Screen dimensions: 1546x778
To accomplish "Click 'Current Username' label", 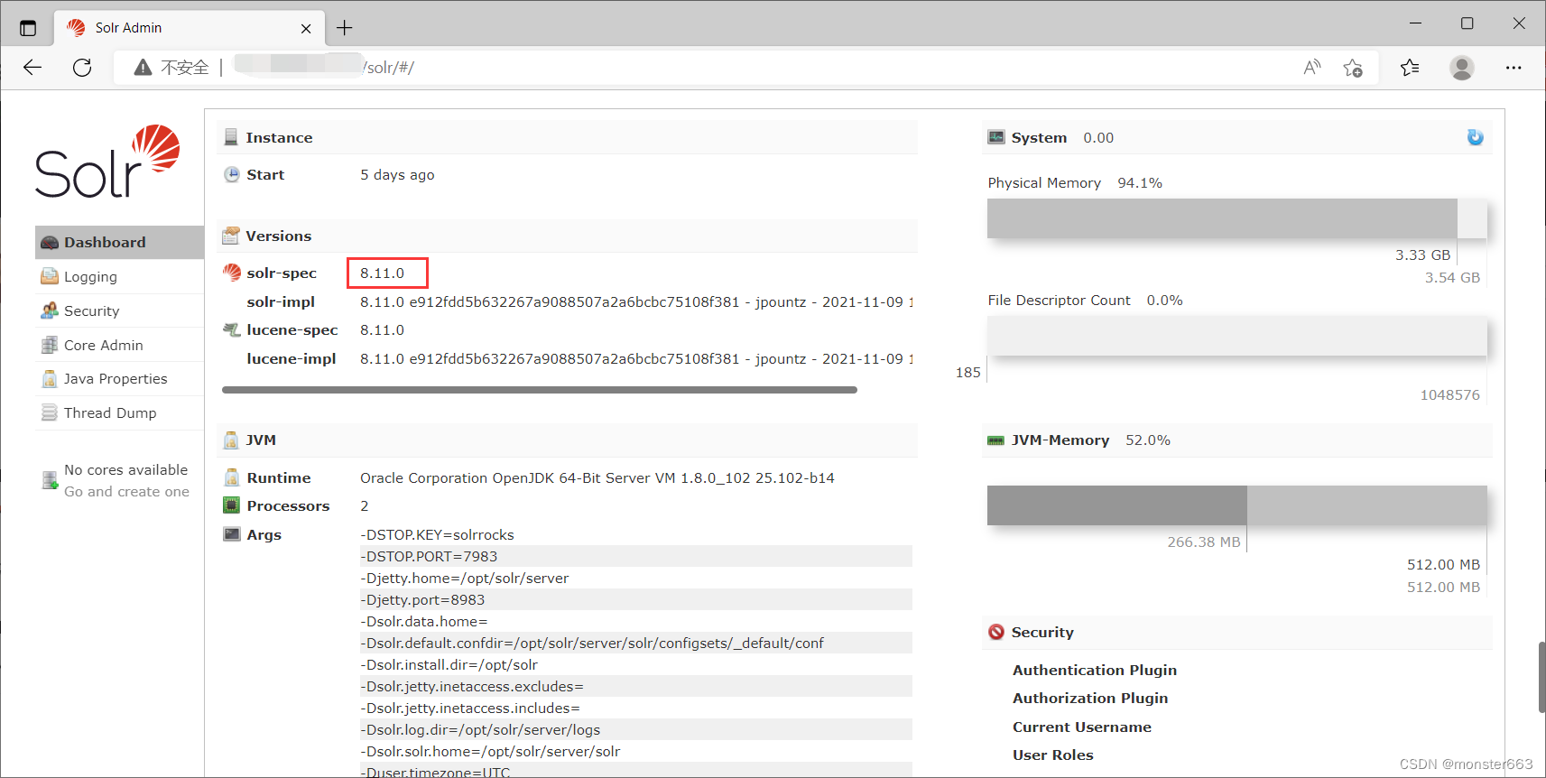I will pyautogui.click(x=1082, y=727).
